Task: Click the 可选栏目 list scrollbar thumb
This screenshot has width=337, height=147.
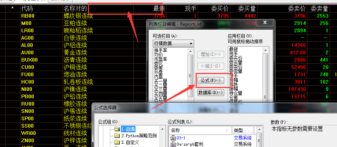Action: pyautogui.click(x=190, y=76)
